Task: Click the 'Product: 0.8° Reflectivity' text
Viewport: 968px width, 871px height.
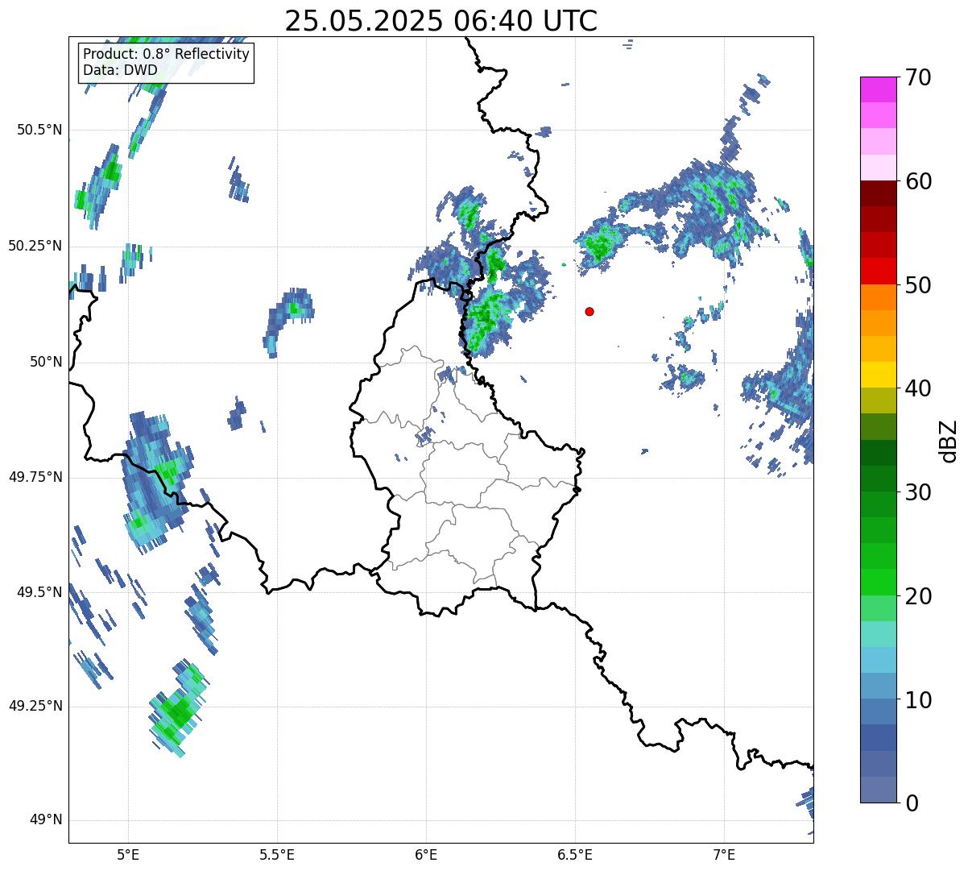Action: [167, 54]
